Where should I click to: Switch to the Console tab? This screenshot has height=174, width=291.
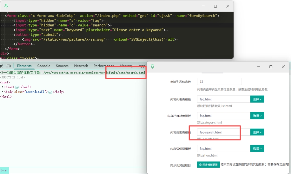point(44,66)
